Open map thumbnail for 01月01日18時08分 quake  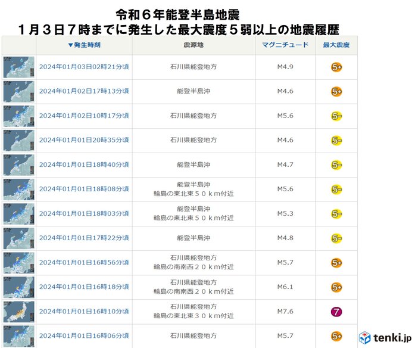[x=18, y=189]
